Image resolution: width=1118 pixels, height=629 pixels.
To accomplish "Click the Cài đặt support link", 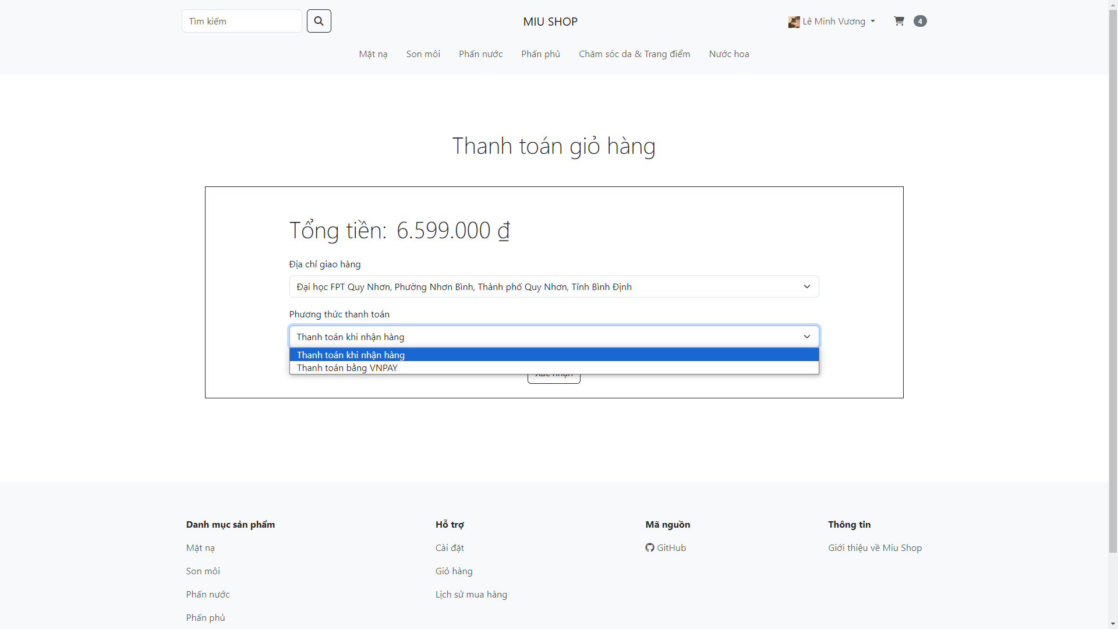I will coord(449,547).
